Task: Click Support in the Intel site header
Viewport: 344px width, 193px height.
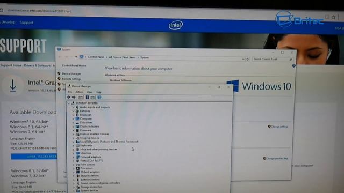Action: point(26,23)
